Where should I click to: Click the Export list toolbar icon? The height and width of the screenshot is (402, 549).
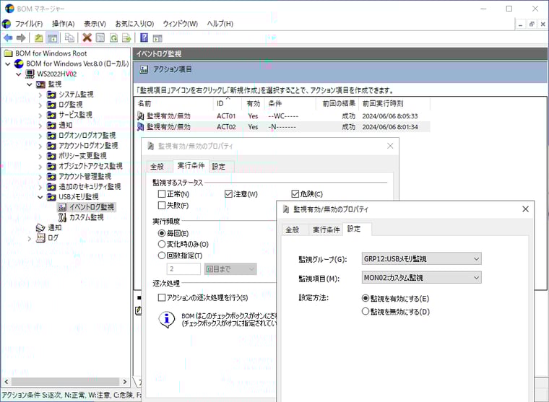click(x=126, y=38)
